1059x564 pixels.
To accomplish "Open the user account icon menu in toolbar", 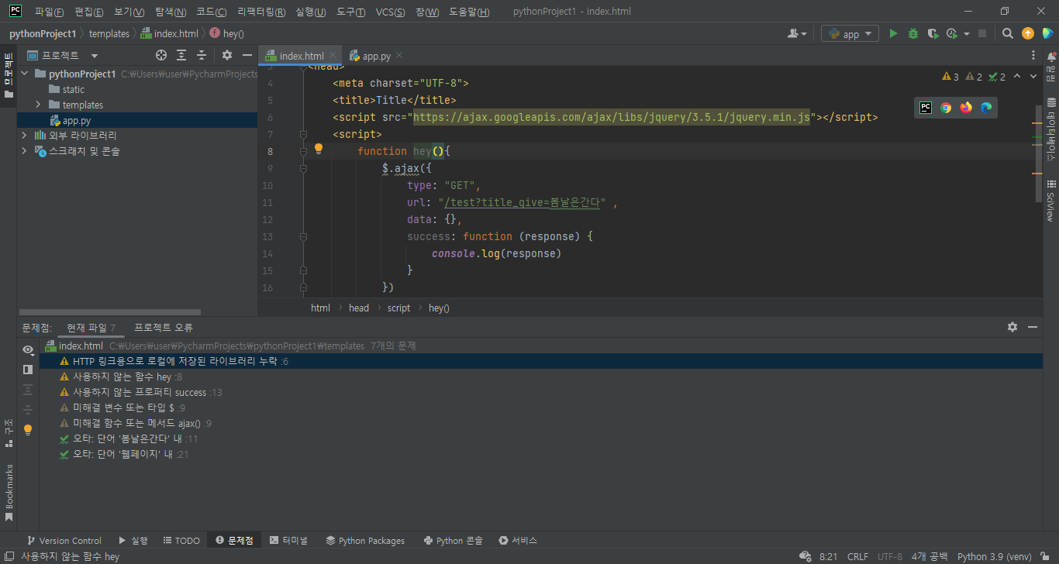I will point(797,33).
